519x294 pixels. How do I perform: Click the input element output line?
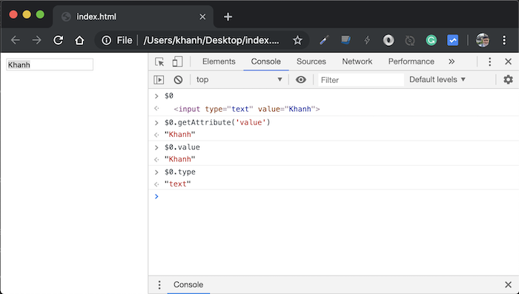coord(247,109)
